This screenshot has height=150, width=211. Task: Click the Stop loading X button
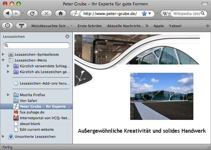pos(46,13)
